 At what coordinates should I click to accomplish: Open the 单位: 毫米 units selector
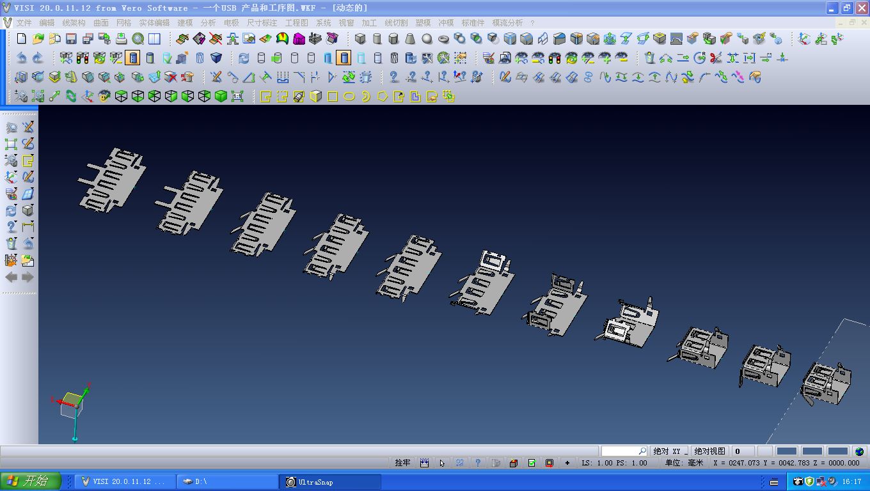click(683, 463)
